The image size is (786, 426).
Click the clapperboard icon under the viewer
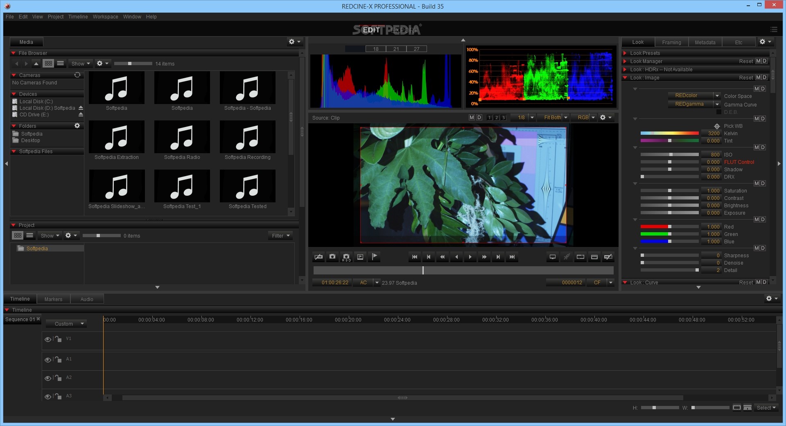click(594, 257)
